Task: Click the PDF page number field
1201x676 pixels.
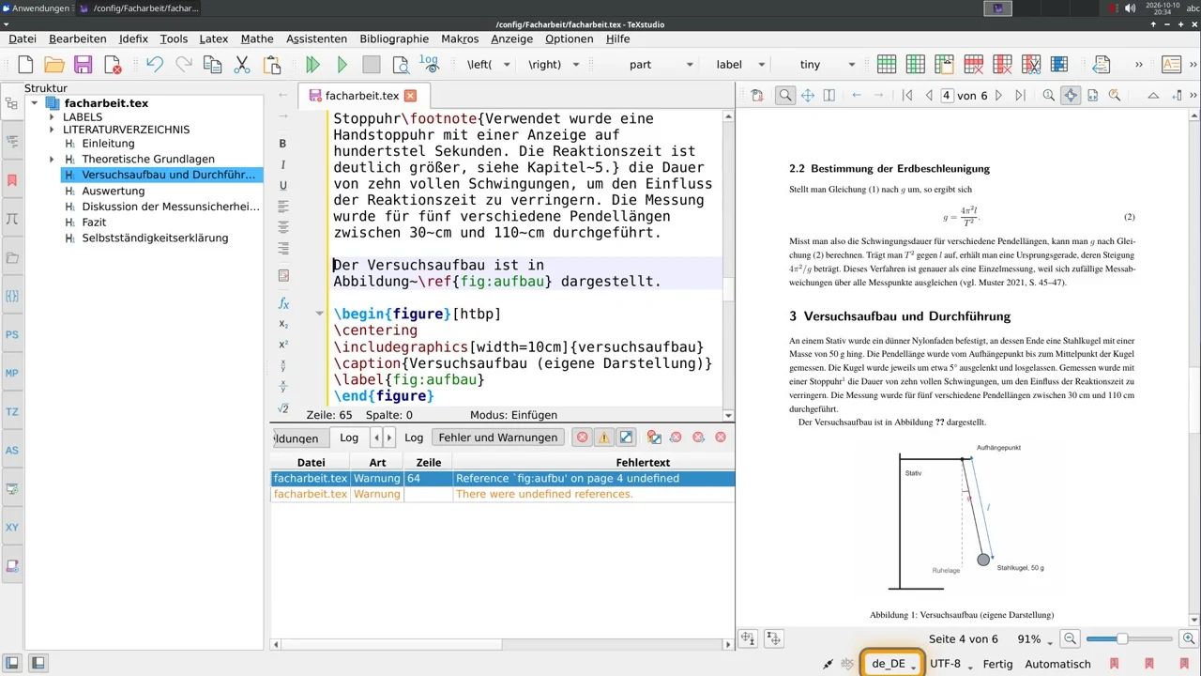Action: point(948,96)
